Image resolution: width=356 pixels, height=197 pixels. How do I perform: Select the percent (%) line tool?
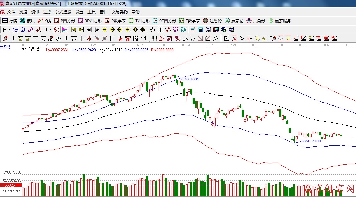pos(242,38)
